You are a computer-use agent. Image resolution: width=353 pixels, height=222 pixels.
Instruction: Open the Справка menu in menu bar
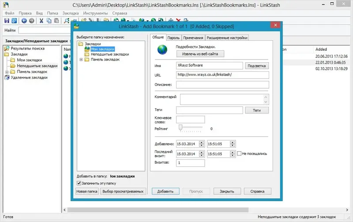(120, 13)
